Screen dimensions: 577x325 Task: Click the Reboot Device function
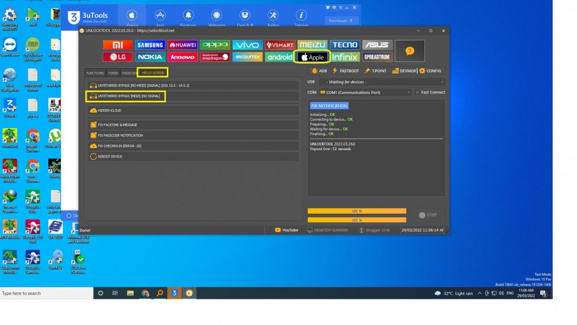click(193, 156)
